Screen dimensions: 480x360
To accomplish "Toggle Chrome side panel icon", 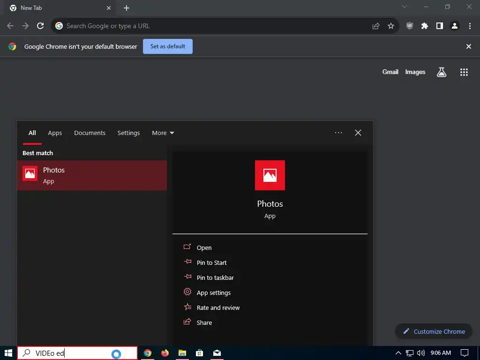I will [x=440, y=26].
